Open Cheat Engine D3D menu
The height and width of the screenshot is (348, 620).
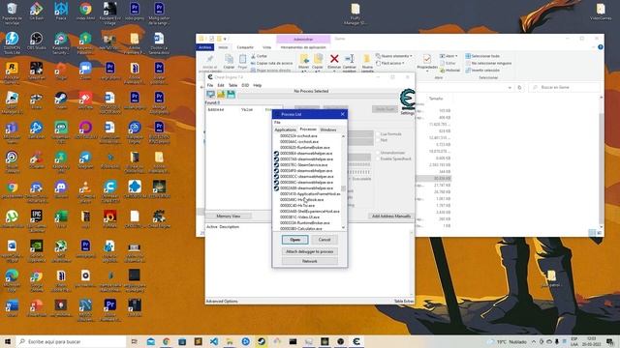[x=245, y=85]
